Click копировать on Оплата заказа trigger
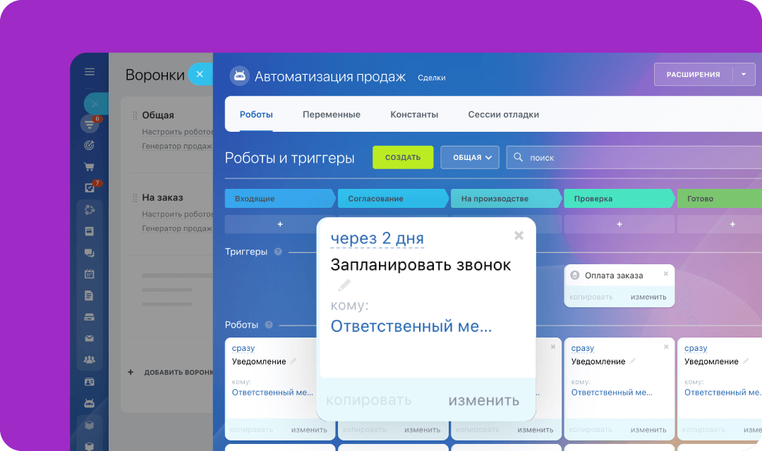This screenshot has height=451, width=762. coord(591,297)
